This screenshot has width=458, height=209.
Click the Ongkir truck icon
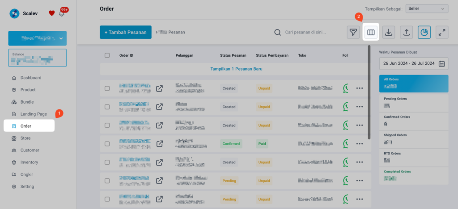click(14, 174)
